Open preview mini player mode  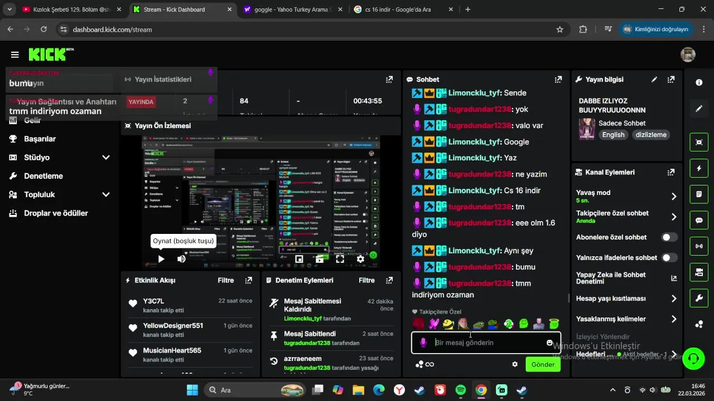tap(299, 259)
